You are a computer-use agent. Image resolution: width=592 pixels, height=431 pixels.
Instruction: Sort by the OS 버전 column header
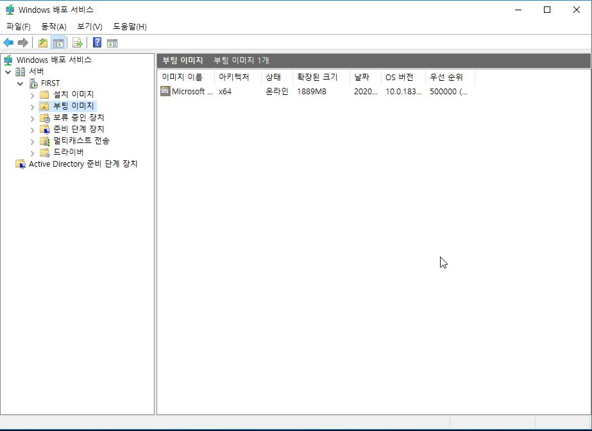coord(403,77)
